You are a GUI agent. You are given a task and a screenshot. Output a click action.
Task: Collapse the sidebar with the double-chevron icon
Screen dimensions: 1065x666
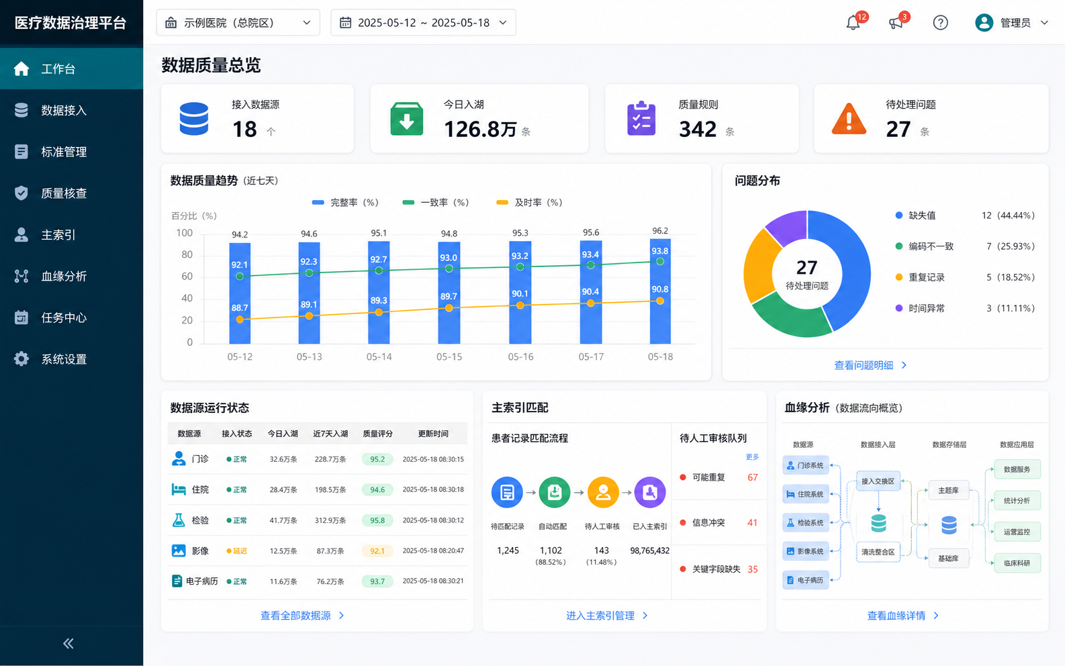coord(68,644)
